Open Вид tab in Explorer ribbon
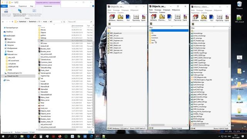The width and height of the screenshot is (247, 139). (x=32, y=6)
